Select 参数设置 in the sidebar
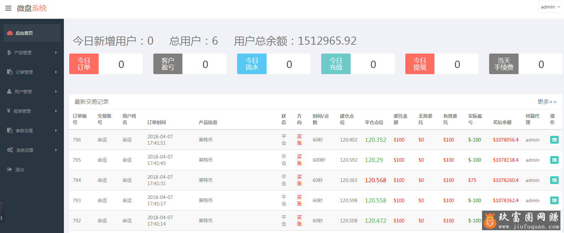Viewport: 564px width, 233px height. (x=24, y=131)
